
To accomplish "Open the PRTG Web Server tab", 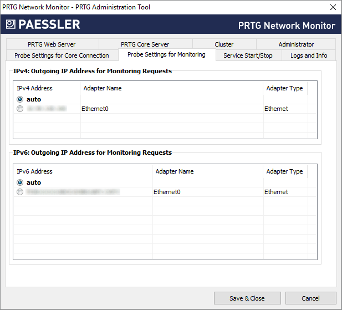I will (52, 44).
